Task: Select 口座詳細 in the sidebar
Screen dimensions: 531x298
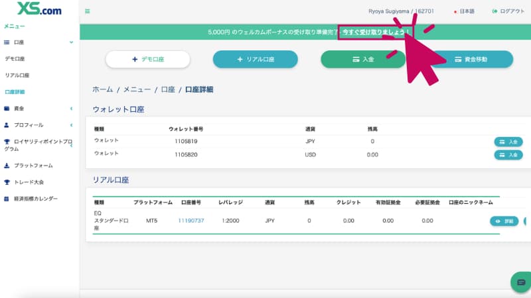Action: 15,92
